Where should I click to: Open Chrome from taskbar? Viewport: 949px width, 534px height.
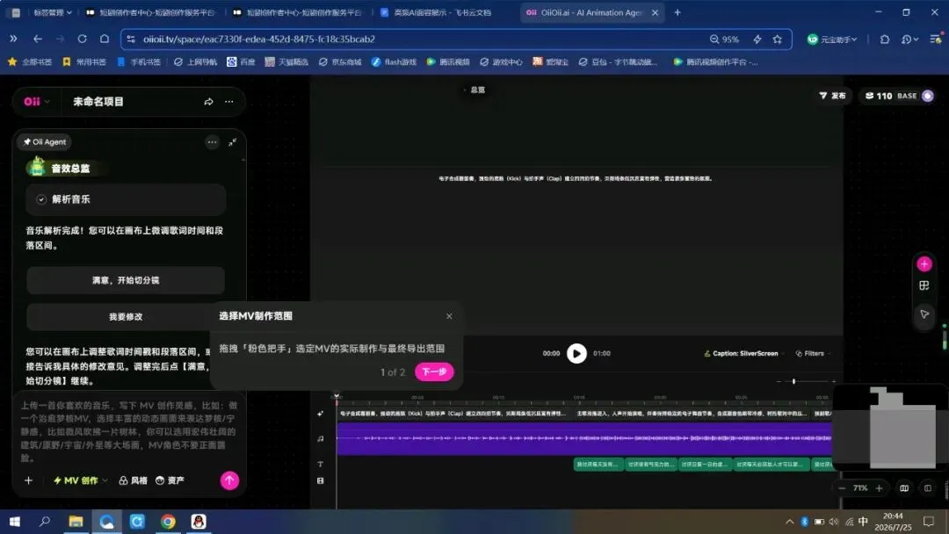pos(168,522)
